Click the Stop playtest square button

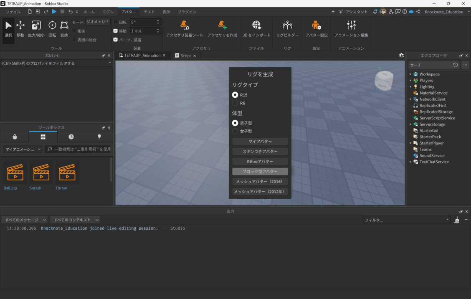pos(63,12)
